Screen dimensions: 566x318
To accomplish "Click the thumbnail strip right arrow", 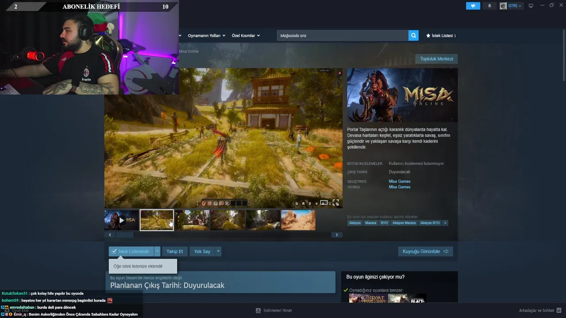I will click(337, 235).
